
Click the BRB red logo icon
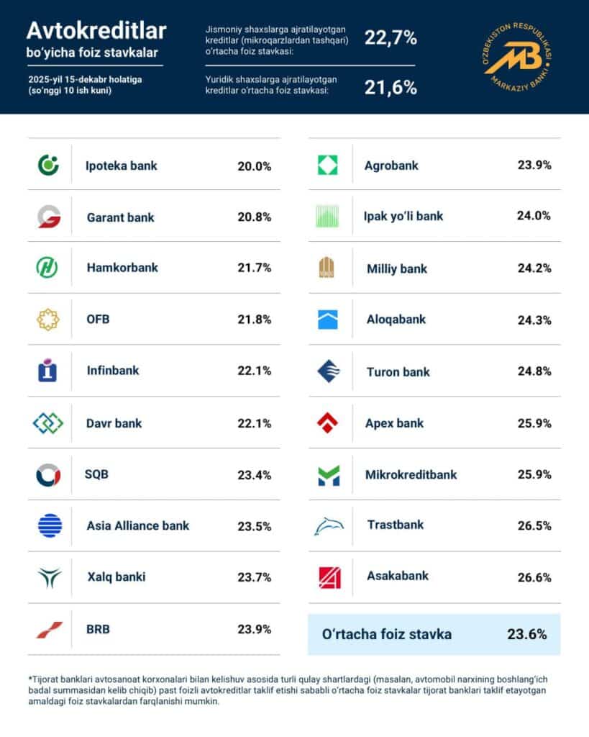(49, 630)
